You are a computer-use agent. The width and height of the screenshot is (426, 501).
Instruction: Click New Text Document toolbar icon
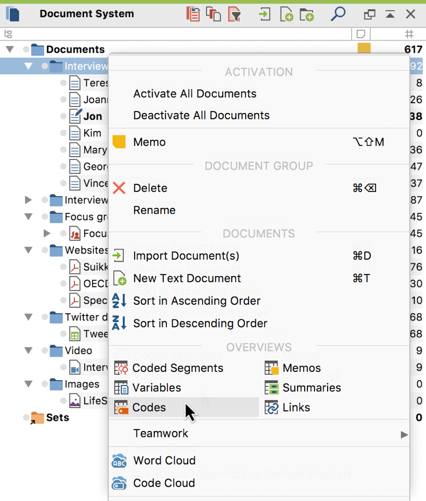coord(286,14)
